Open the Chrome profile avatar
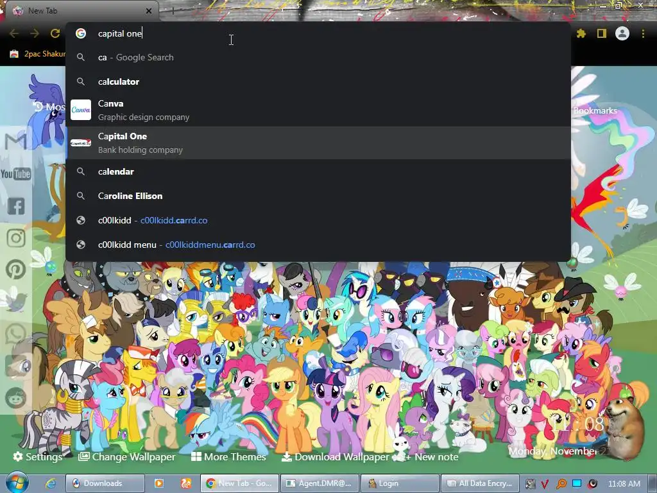 (622, 33)
